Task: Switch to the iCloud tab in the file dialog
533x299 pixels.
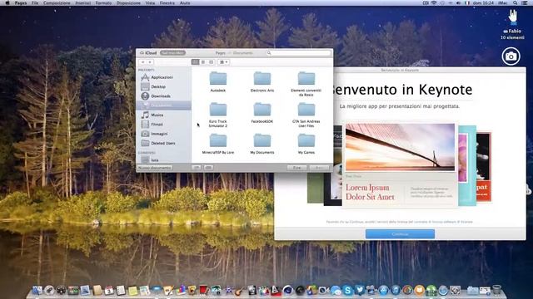Action: [148, 53]
